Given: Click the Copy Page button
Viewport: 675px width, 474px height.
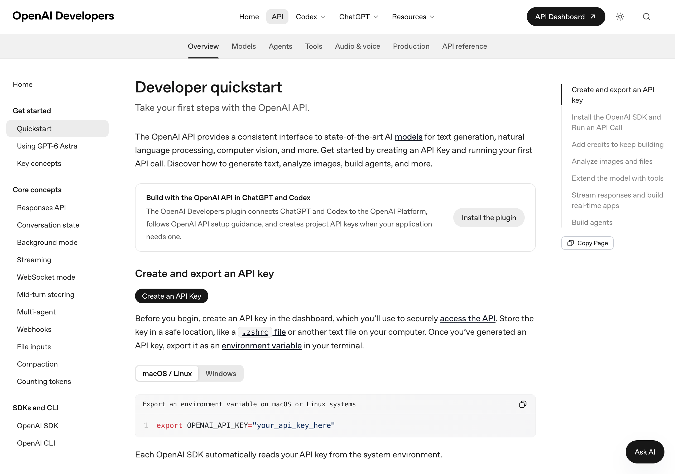Looking at the screenshot, I should pos(587,243).
